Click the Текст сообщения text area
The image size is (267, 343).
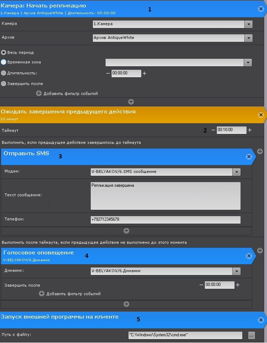coord(165,196)
